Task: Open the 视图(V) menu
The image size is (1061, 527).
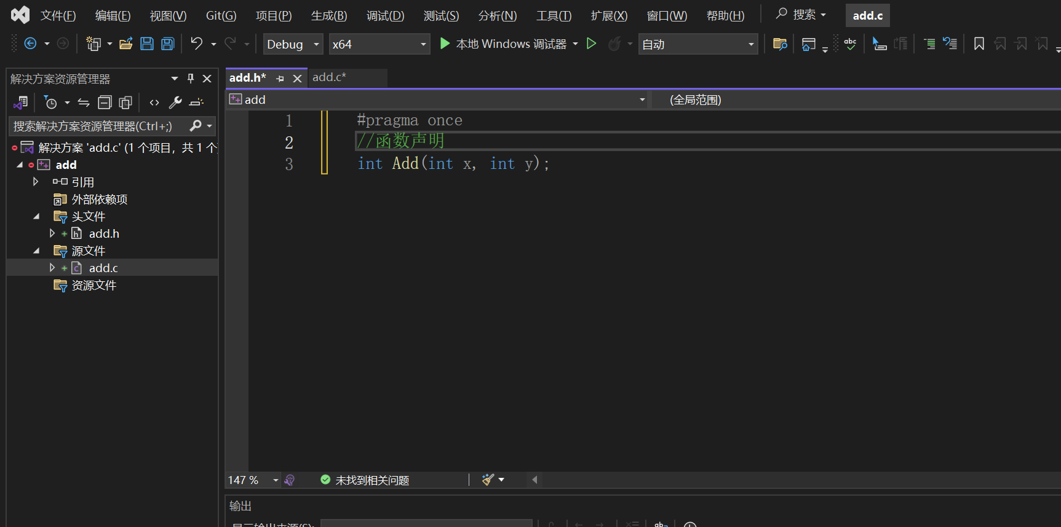Action: point(168,15)
